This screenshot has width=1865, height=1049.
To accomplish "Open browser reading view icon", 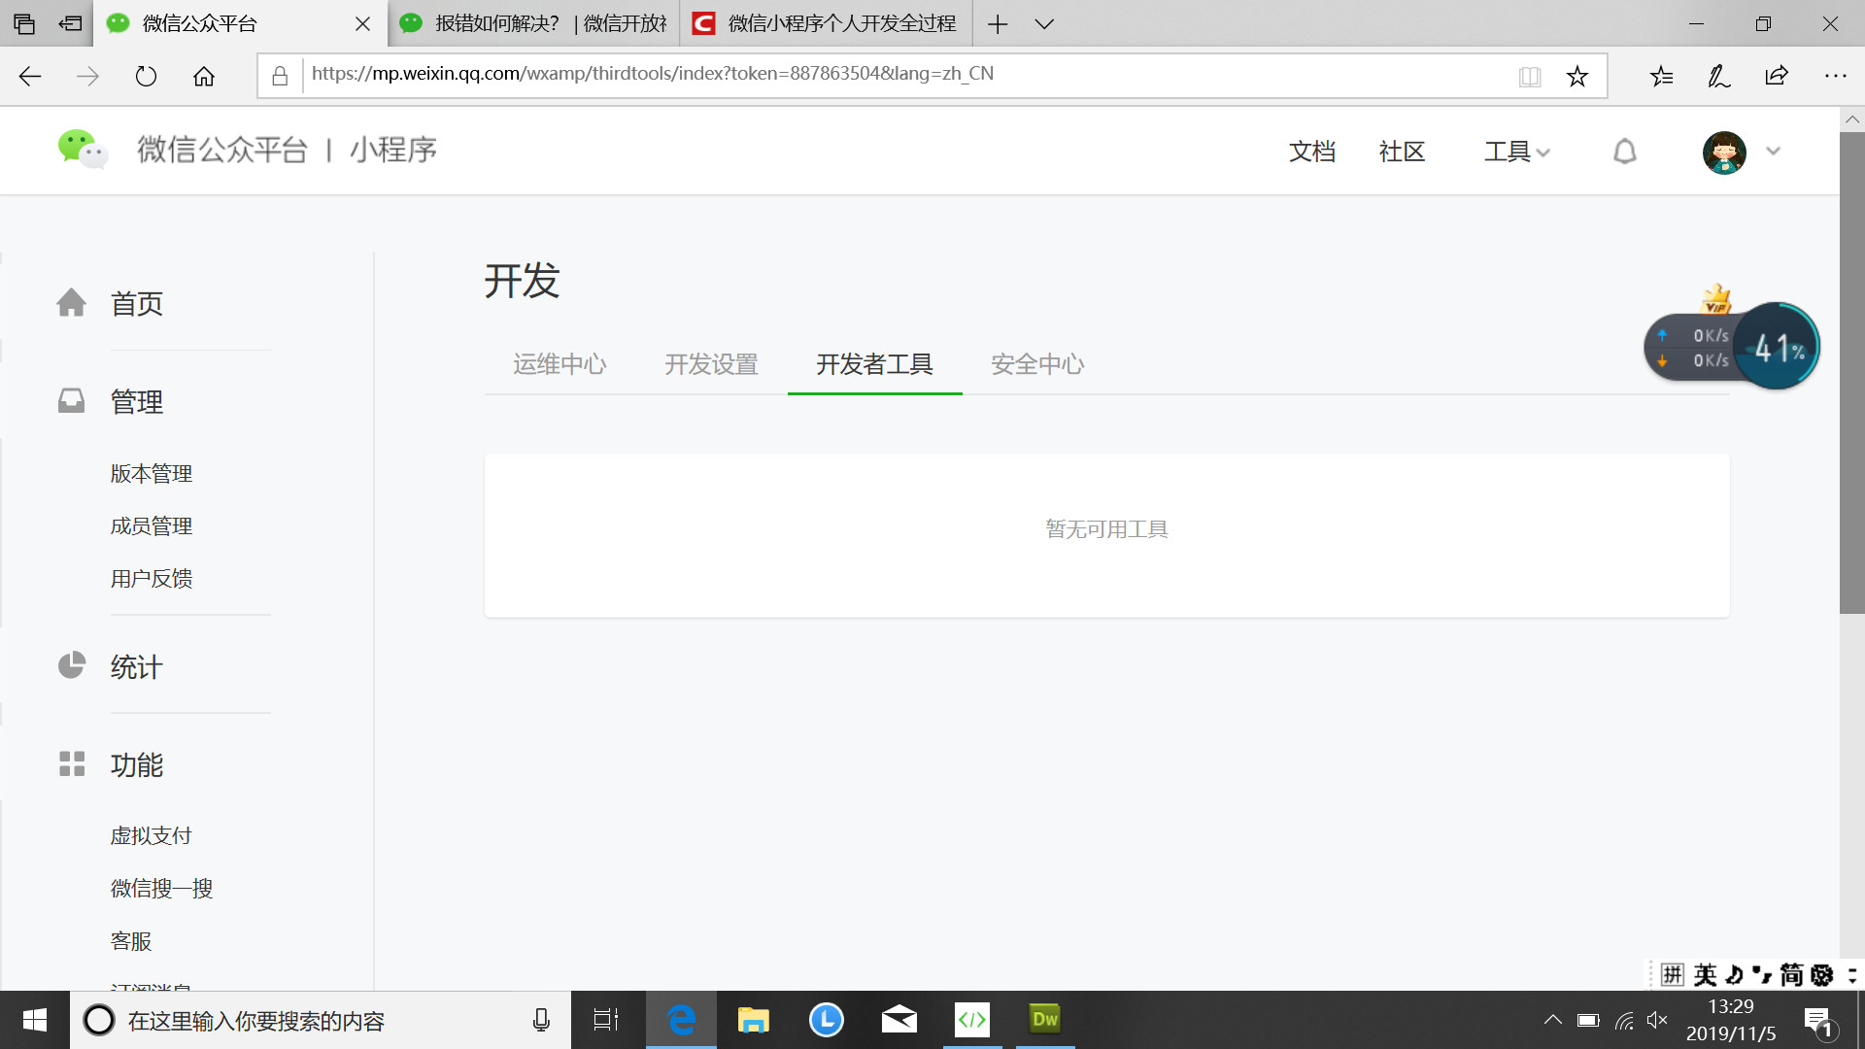I will (1530, 76).
